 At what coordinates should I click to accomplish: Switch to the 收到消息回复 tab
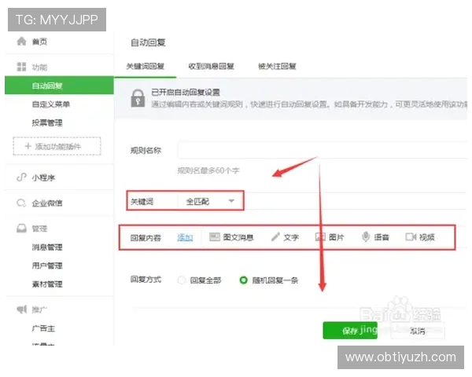pos(212,66)
